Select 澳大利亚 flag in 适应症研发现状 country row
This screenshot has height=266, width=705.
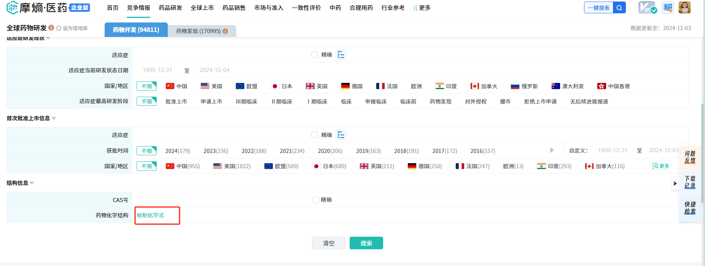tap(556, 86)
